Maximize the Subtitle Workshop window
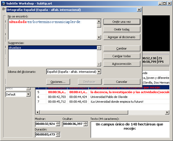This screenshot has height=141, width=173. click(x=164, y=3)
